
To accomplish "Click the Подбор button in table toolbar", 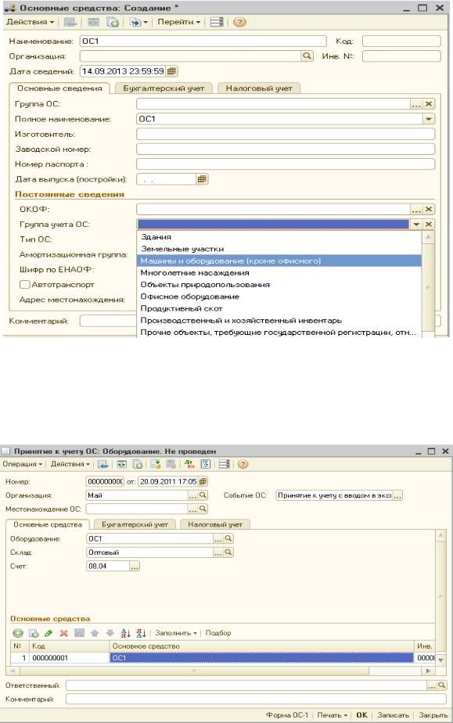I will pos(218,633).
